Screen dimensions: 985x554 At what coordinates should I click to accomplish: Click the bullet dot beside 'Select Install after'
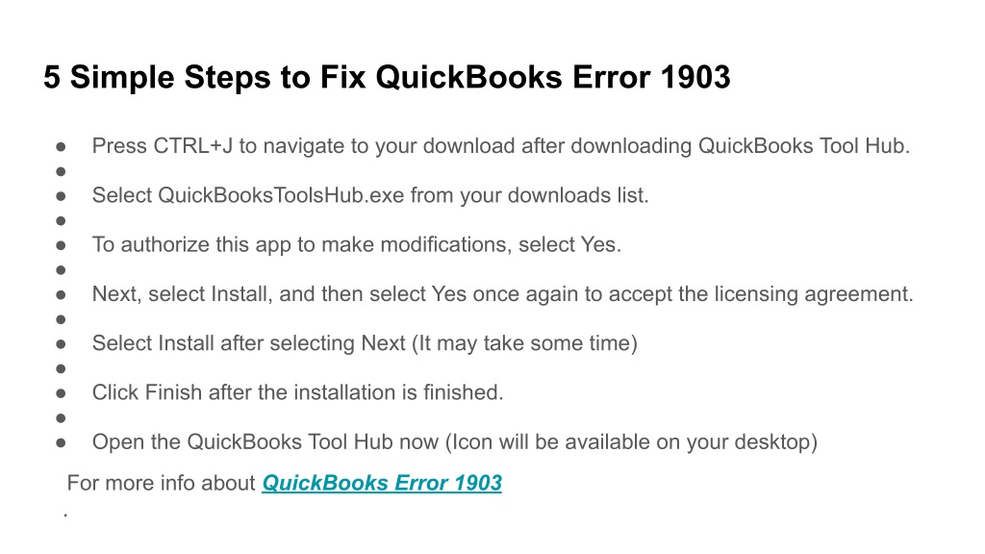[61, 344]
